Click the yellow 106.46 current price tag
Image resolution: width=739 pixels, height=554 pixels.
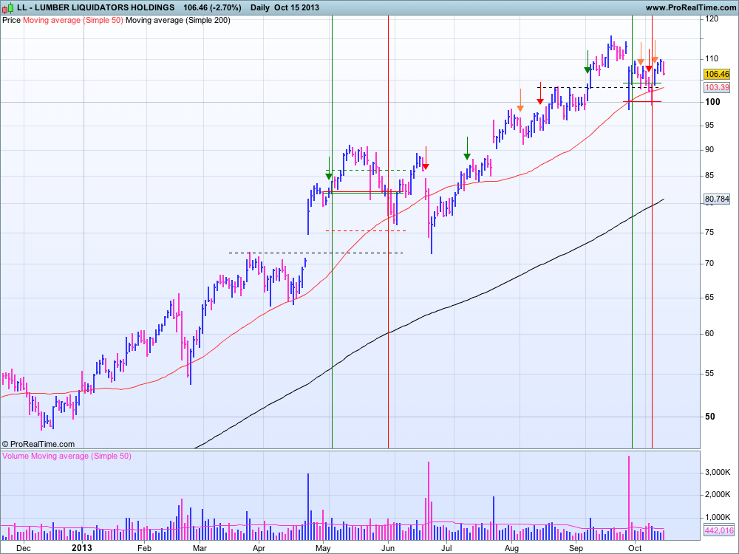point(717,74)
